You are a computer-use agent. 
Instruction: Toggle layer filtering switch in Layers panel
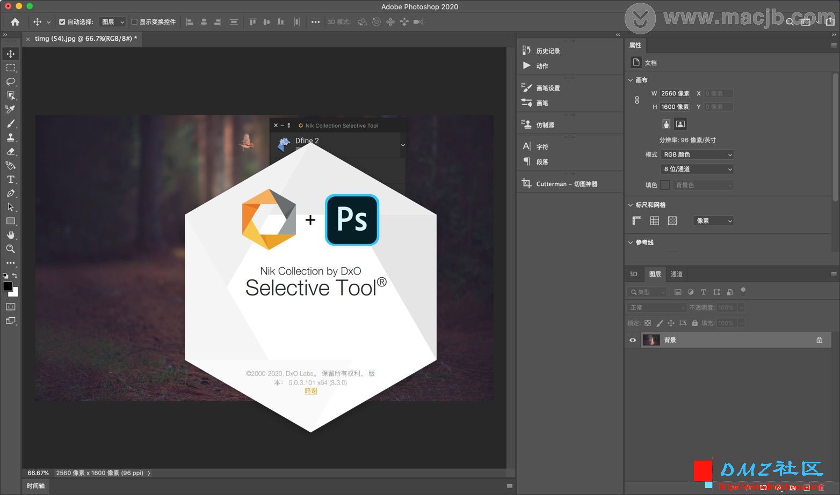pos(743,291)
